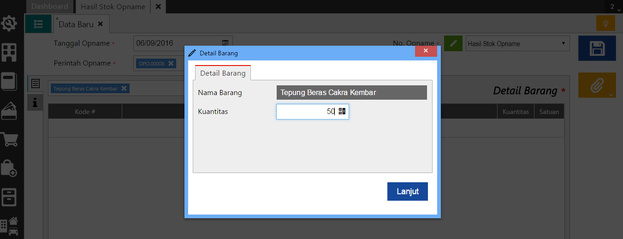Click the green pencil edit icon
The width and height of the screenshot is (623, 239).
(453, 44)
